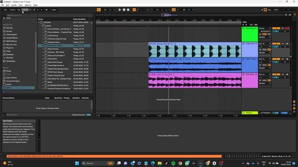Start playback with the Play button
This screenshot has height=167, width=298.
[120, 10]
